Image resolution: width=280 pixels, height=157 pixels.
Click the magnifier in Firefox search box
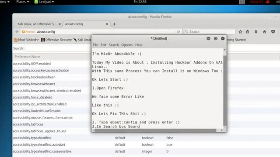pyautogui.click(x=187, y=32)
